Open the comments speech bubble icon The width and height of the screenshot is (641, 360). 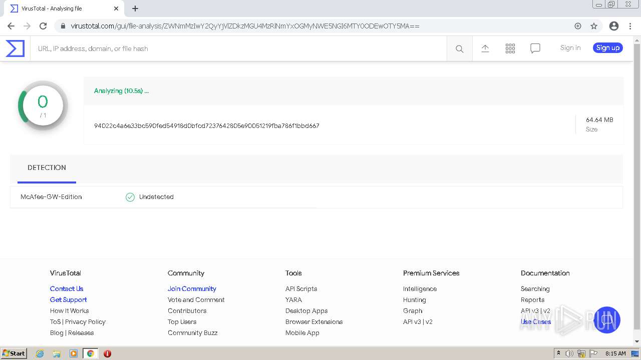[535, 48]
